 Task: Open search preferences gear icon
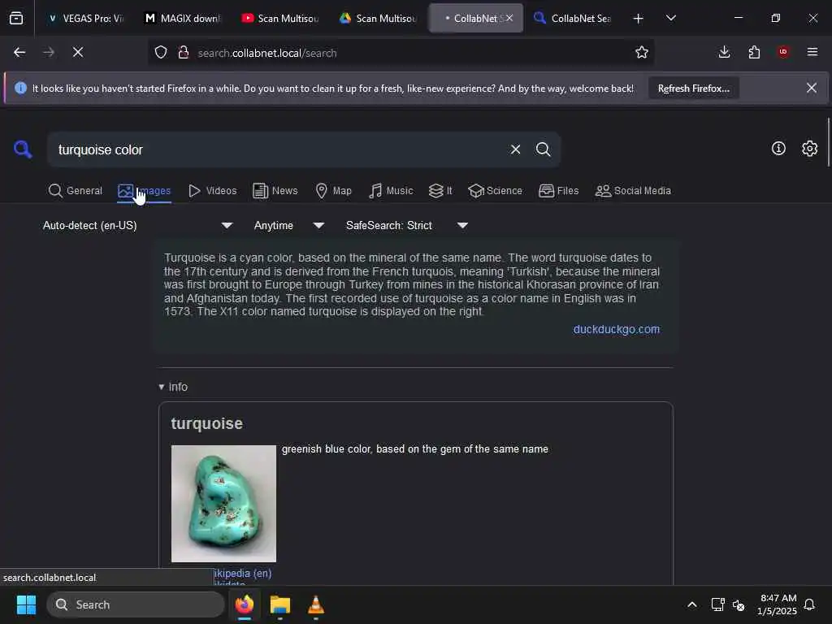[x=809, y=149]
